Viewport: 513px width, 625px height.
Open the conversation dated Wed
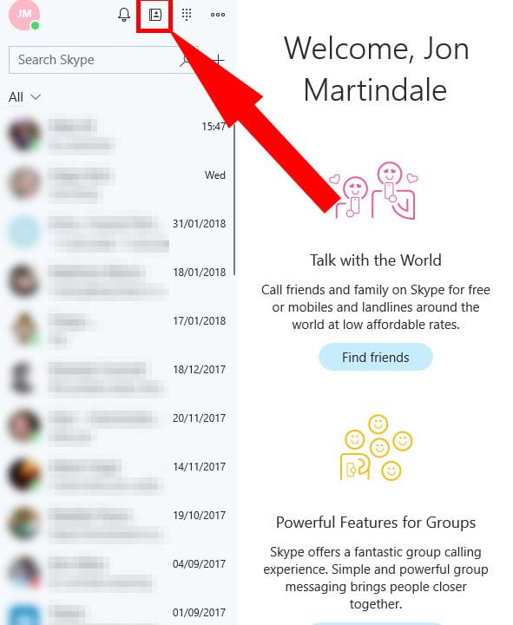[117, 183]
